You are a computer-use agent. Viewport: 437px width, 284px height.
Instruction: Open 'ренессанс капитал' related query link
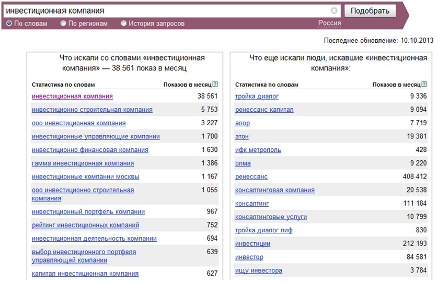point(264,110)
